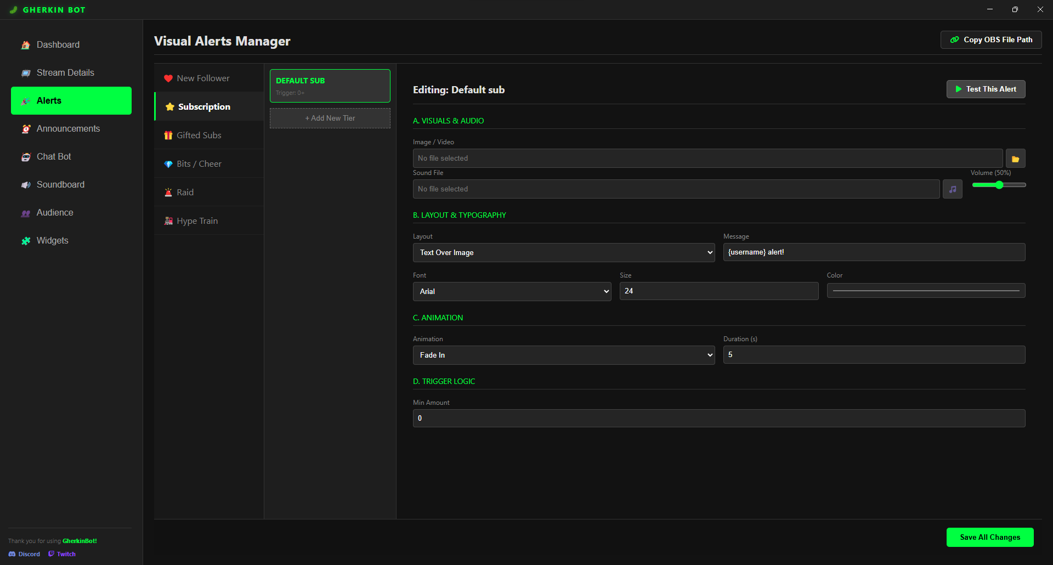Screen dimensions: 1053x565
Task: Open the Font dropdown
Action: [x=512, y=291]
